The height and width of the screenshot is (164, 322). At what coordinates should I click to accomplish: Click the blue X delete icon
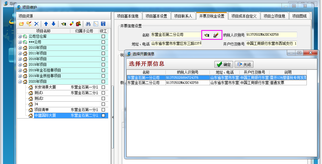coord(36,24)
